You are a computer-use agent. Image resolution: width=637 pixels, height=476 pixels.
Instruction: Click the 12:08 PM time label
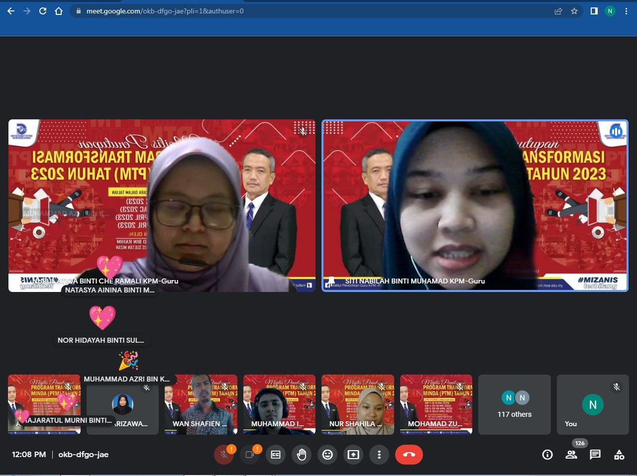coord(29,455)
